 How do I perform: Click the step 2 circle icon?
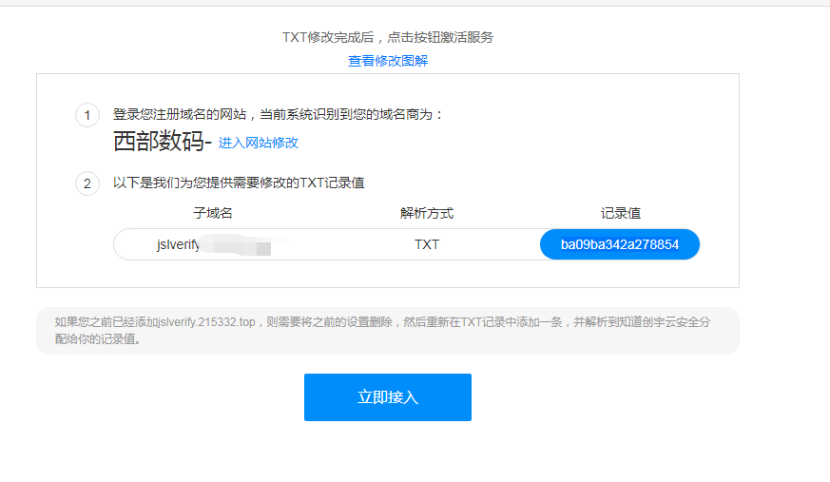pyautogui.click(x=87, y=183)
